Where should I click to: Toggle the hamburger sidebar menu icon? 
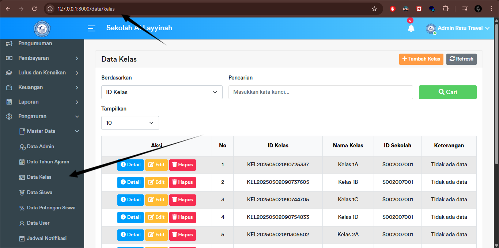[x=91, y=28]
